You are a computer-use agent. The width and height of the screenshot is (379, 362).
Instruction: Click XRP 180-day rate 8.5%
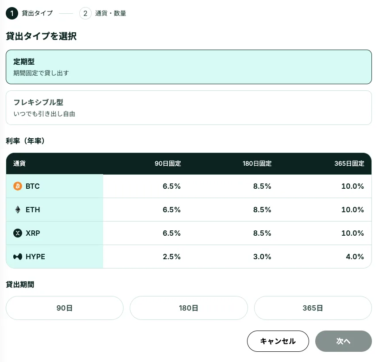(262, 233)
